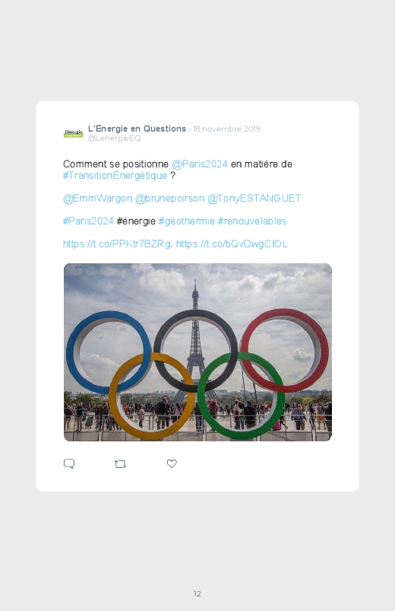Image resolution: width=395 pixels, height=611 pixels.
Task: Open the #géothermie hashtag
Action: [x=187, y=221]
